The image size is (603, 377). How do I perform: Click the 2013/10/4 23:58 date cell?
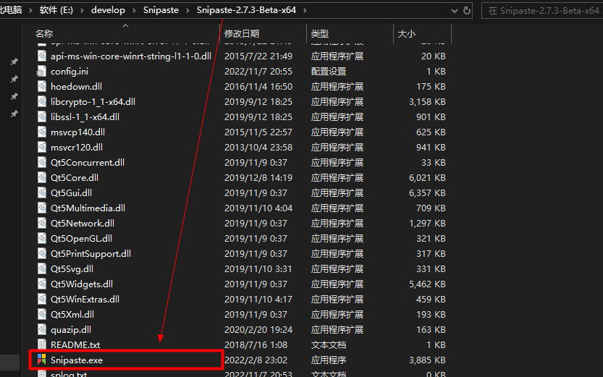258,147
